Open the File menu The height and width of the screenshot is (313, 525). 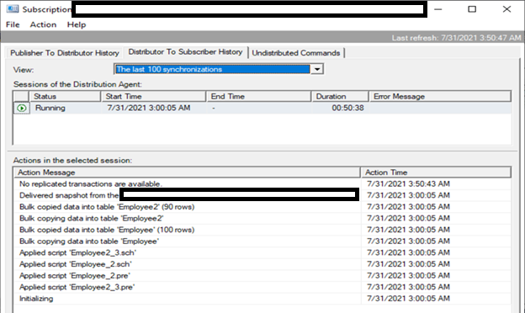pos(13,24)
